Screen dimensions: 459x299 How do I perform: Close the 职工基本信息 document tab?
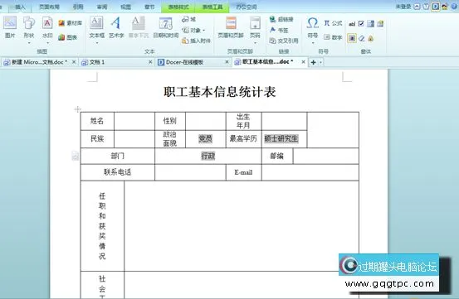tap(304, 62)
